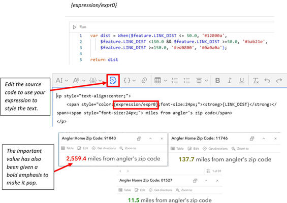
Task: Click the text alignment icon
Action: click(199, 81)
